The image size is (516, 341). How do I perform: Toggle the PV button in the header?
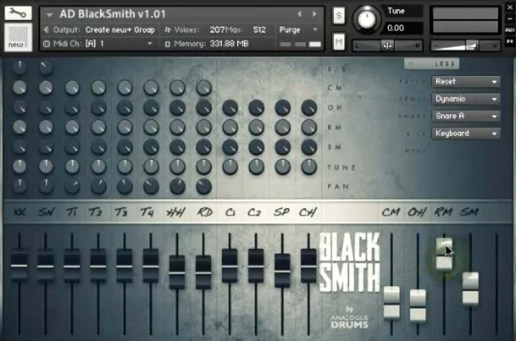coord(510,41)
